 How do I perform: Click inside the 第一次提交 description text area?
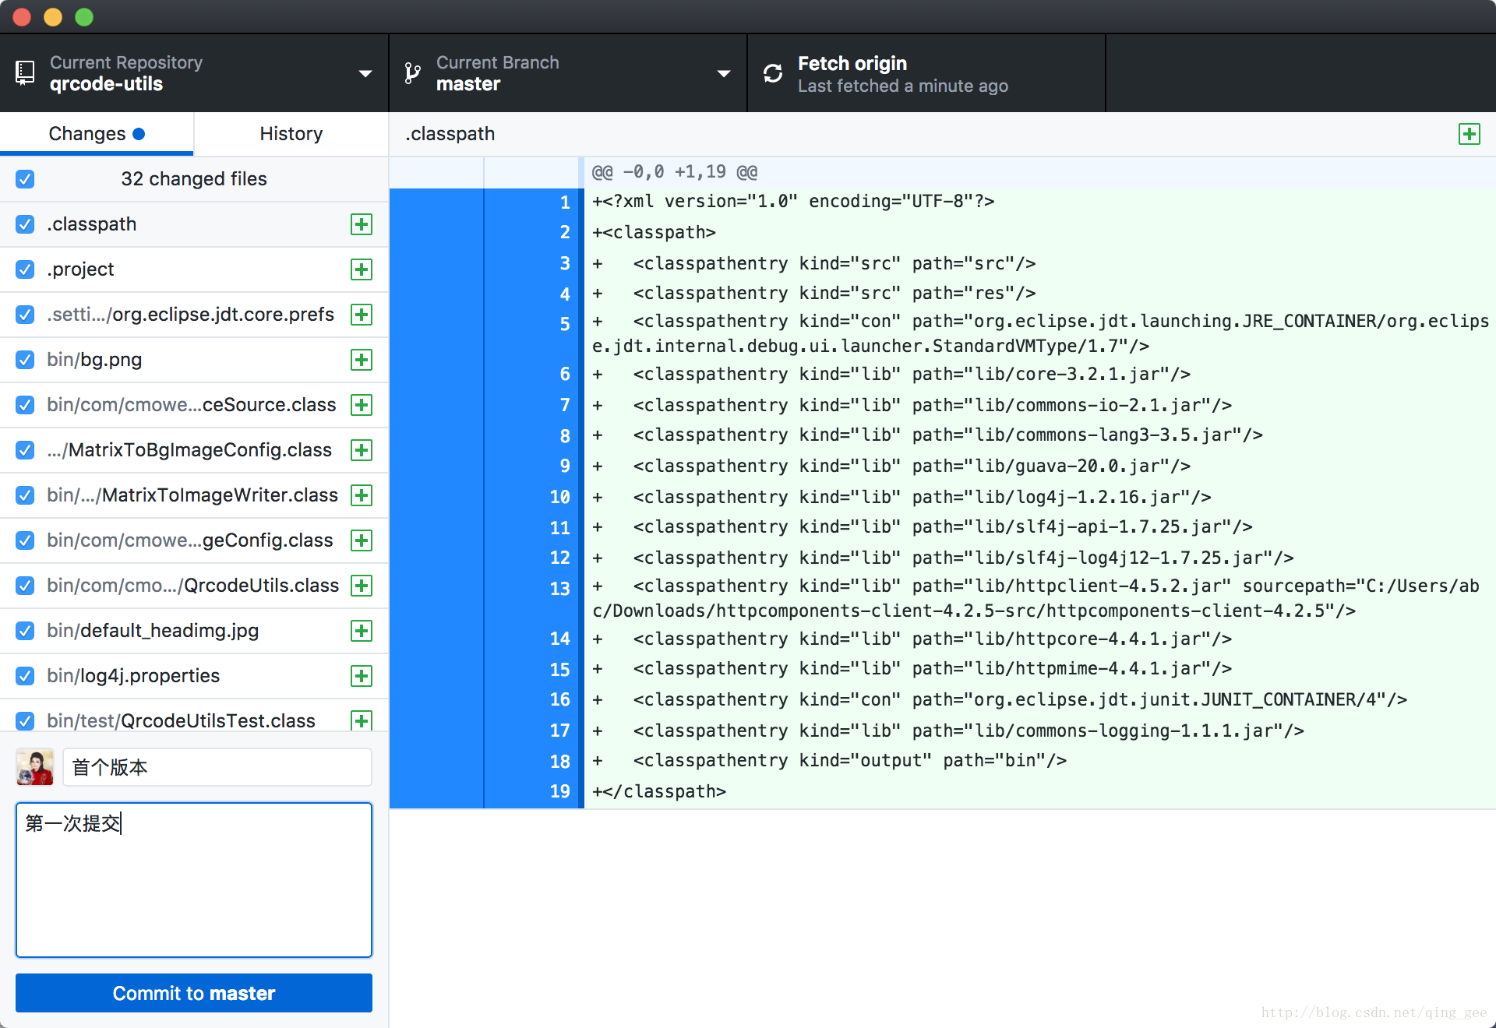pos(193,880)
